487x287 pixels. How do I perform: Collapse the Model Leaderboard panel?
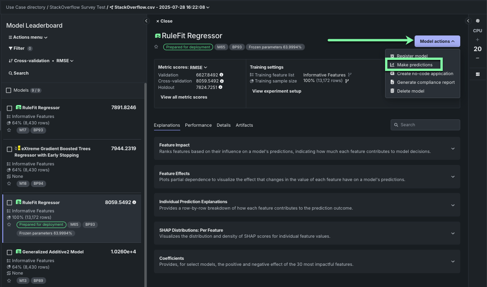coord(146,21)
